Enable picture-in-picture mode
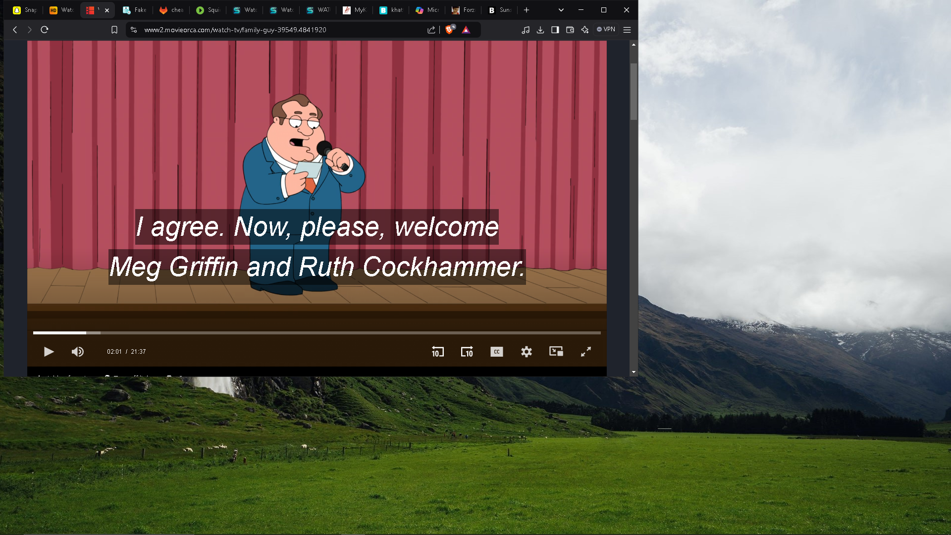Image resolution: width=951 pixels, height=535 pixels. click(x=556, y=352)
